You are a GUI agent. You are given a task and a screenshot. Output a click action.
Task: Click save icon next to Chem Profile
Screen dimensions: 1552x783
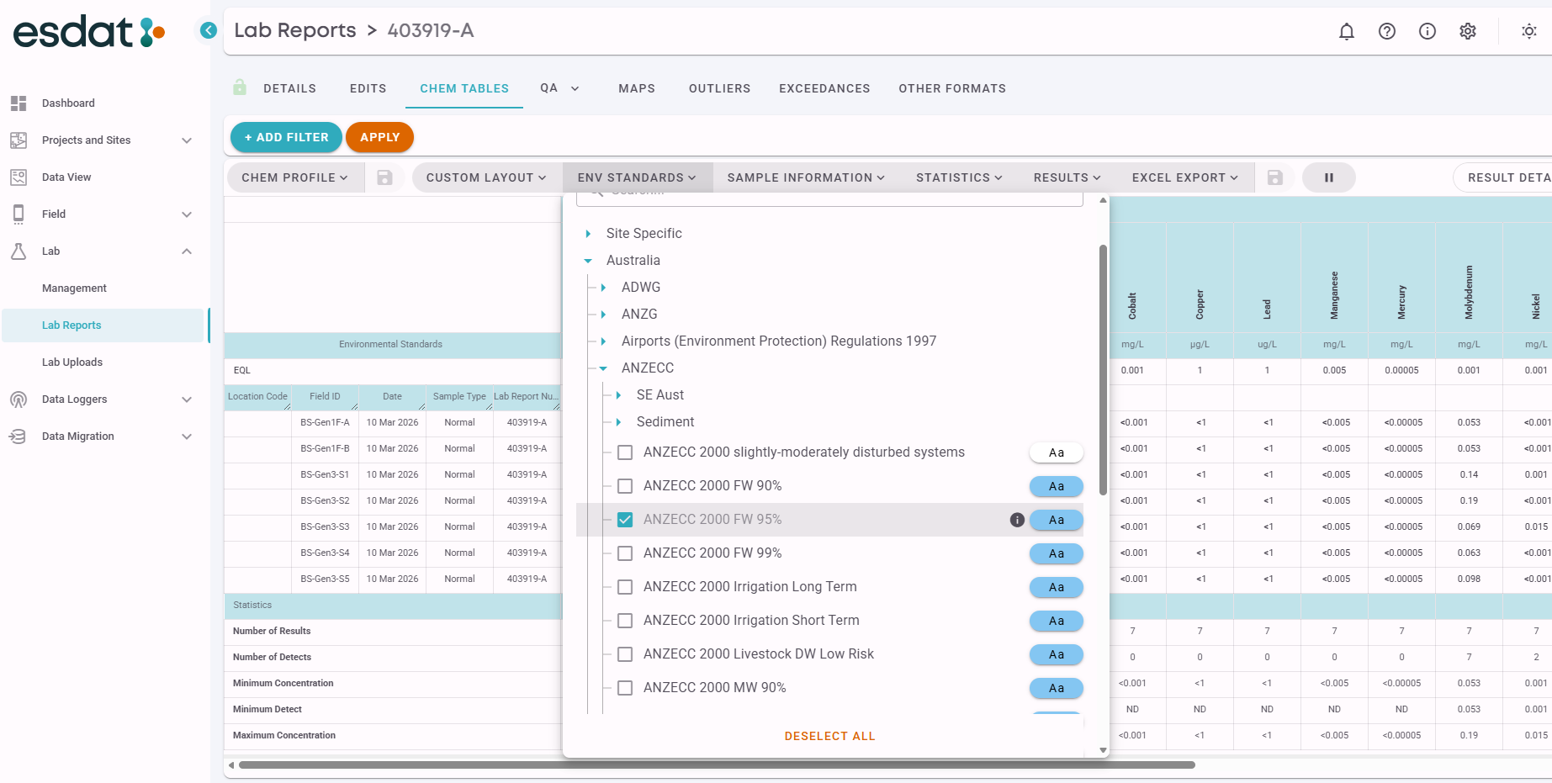(x=384, y=177)
